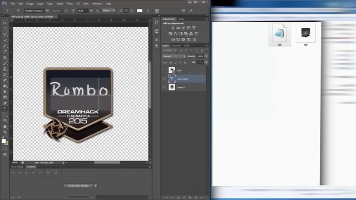
Task: Select the Eraser tool
Action: tap(5, 80)
